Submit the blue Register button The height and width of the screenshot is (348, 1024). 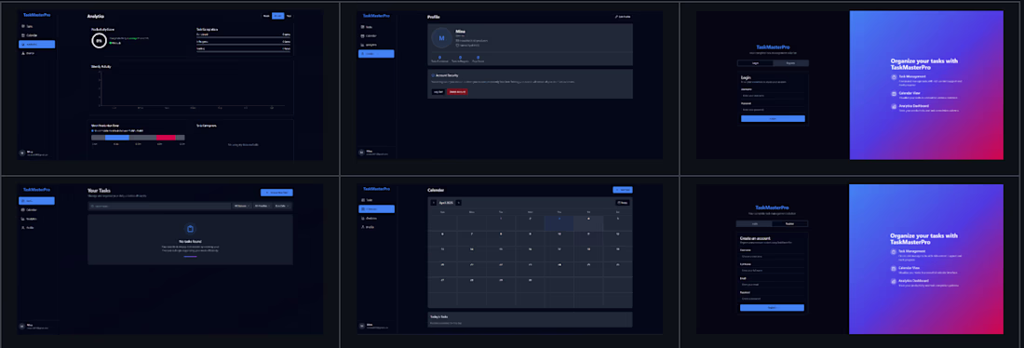772,307
